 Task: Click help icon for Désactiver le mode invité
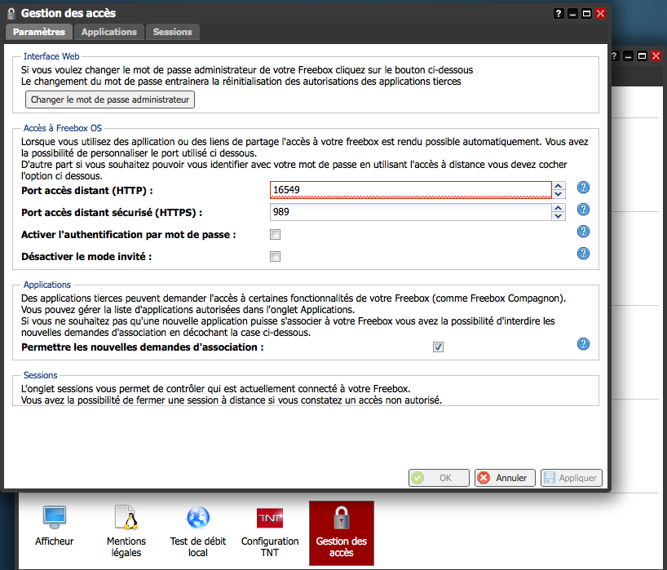[x=583, y=254]
